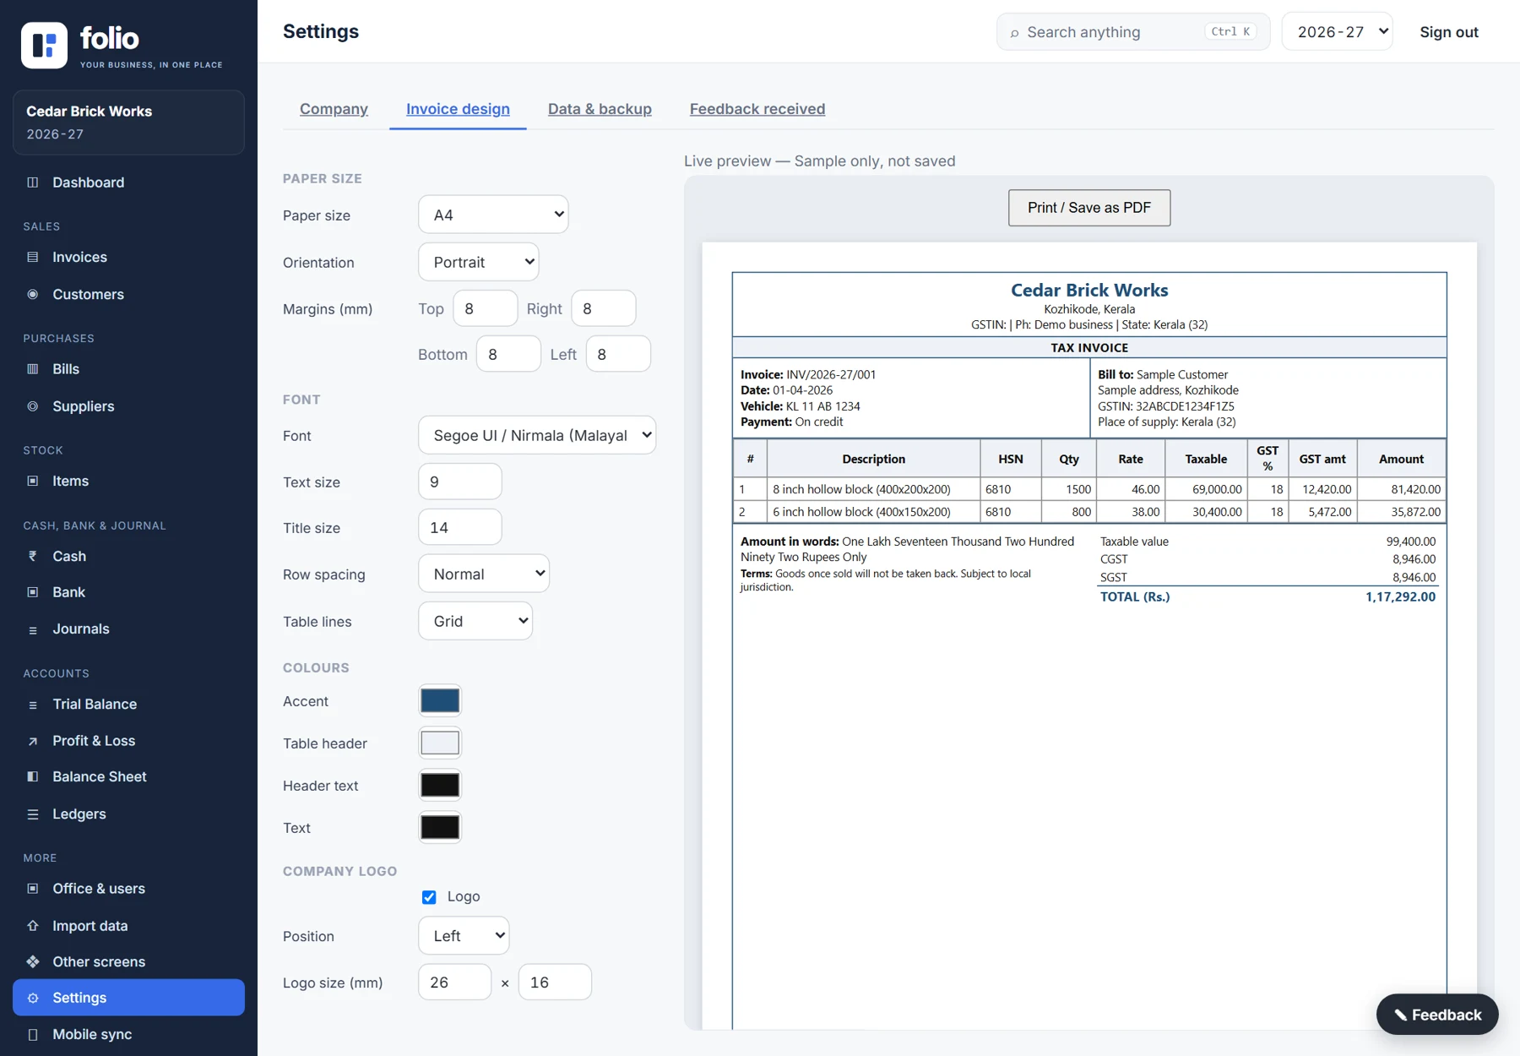Screen dimensions: 1520x1056
Task: Click the Cedar Brick Works company card
Action: click(x=128, y=122)
